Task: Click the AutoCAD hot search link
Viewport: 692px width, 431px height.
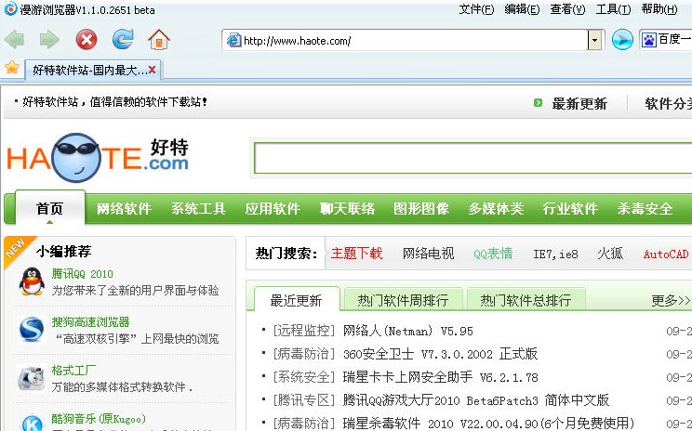Action: click(x=666, y=255)
